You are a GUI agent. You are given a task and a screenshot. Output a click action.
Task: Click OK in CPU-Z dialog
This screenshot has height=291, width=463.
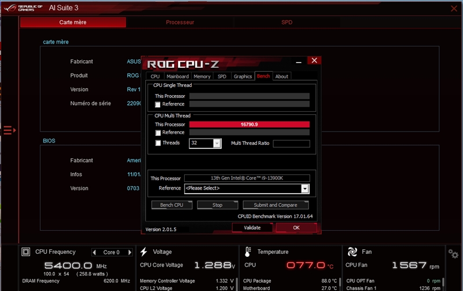[296, 228]
